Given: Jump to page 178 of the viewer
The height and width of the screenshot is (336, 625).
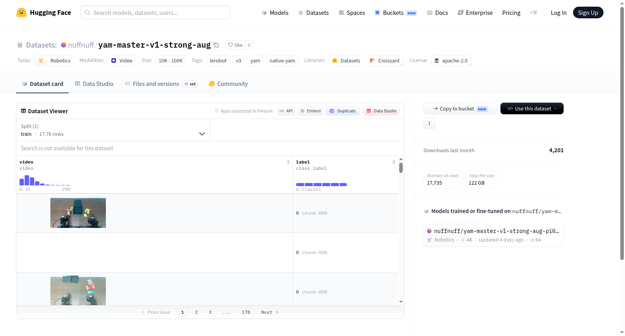Looking at the screenshot, I should (x=246, y=312).
